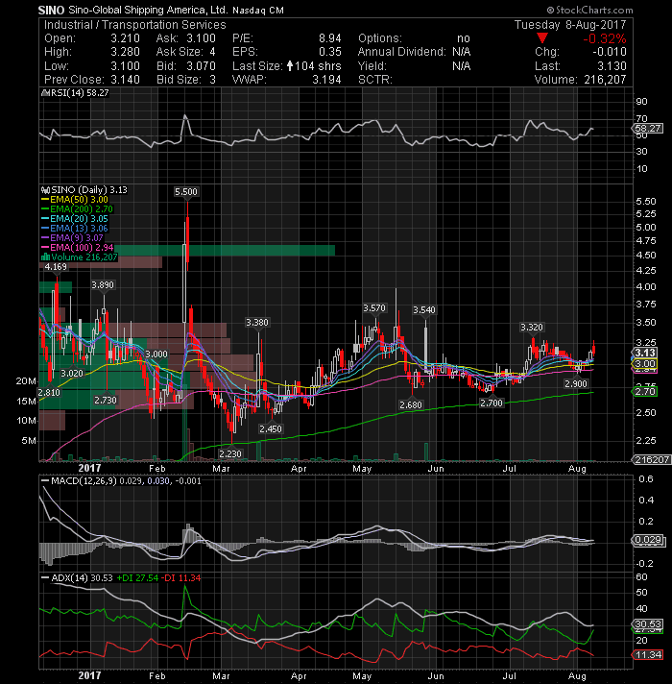Click the RSI(14) 58.27 indicator label
This screenshot has width=672, height=684.
(75, 93)
